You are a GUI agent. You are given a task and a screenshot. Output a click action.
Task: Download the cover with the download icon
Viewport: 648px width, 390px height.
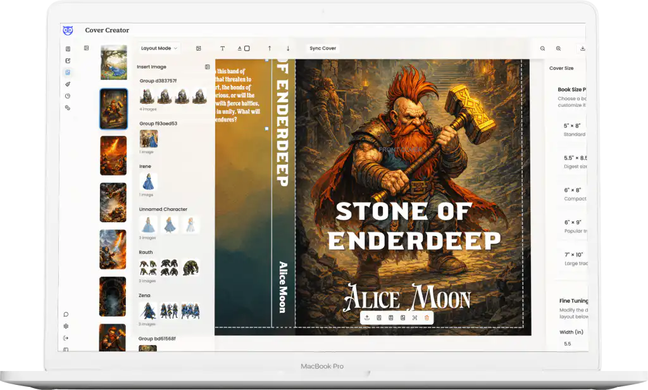point(583,48)
